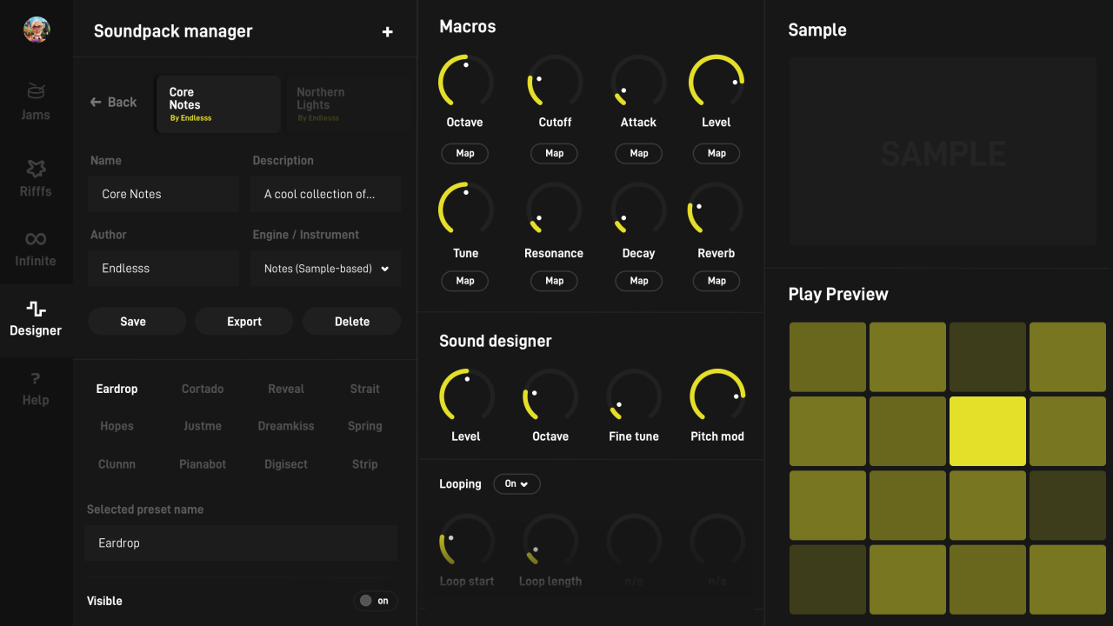This screenshot has height=626, width=1113.
Task: Click the Pitch mod knob
Action: point(716,396)
